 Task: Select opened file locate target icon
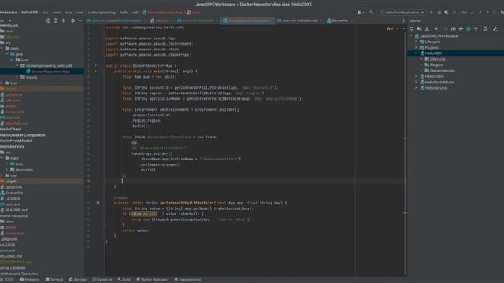click(48, 20)
